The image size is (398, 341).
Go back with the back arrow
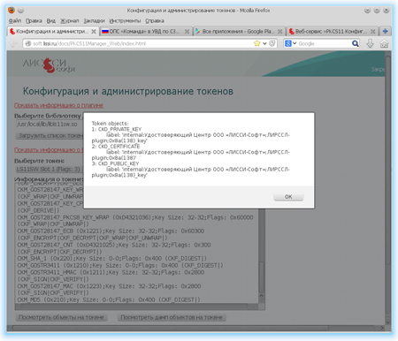point(14,43)
